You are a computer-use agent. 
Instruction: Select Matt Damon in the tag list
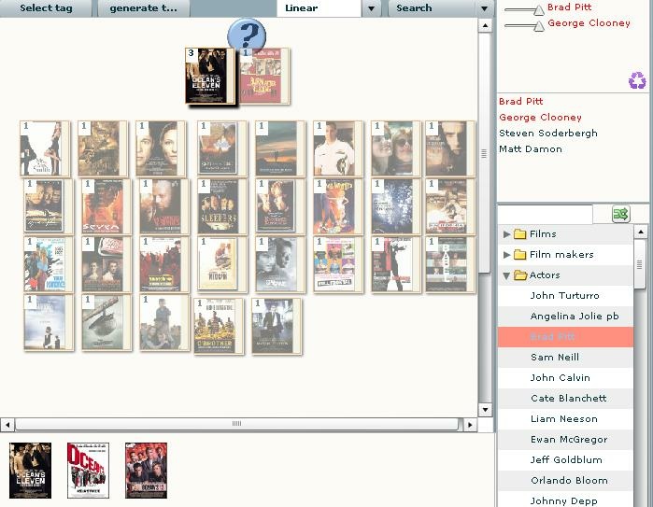pos(530,149)
